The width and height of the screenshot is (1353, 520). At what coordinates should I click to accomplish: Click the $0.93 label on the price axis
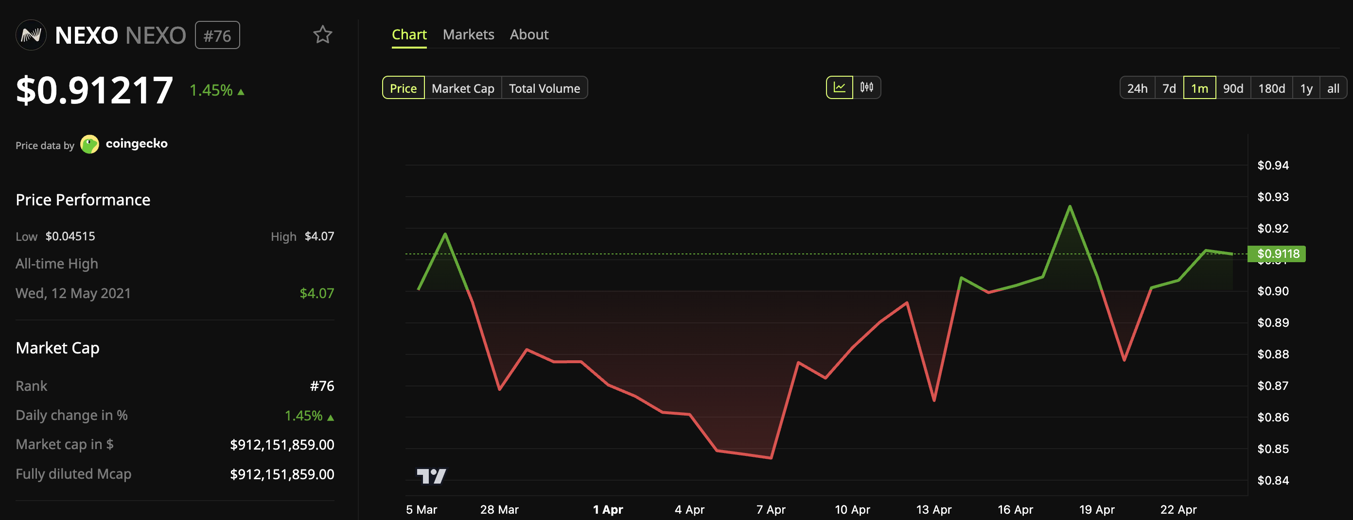pos(1273,197)
